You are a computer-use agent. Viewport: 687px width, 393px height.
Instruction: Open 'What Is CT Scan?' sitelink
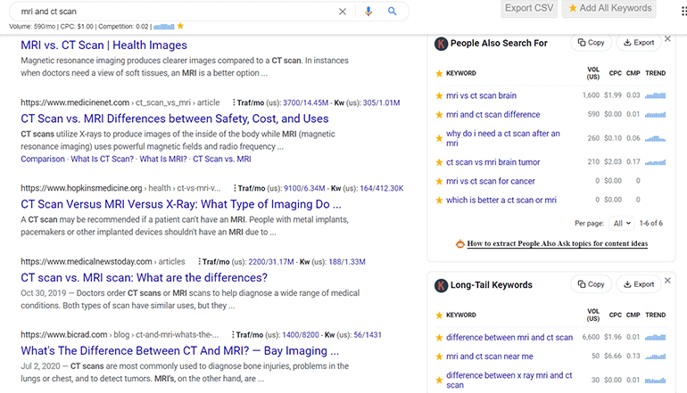click(102, 160)
